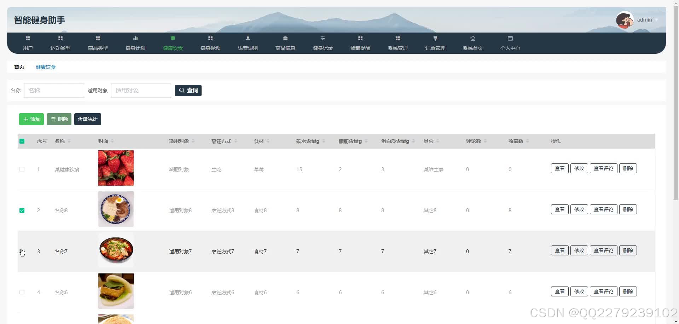Click the 草莓 ingredient cell
Image resolution: width=679 pixels, height=324 pixels.
click(x=259, y=169)
